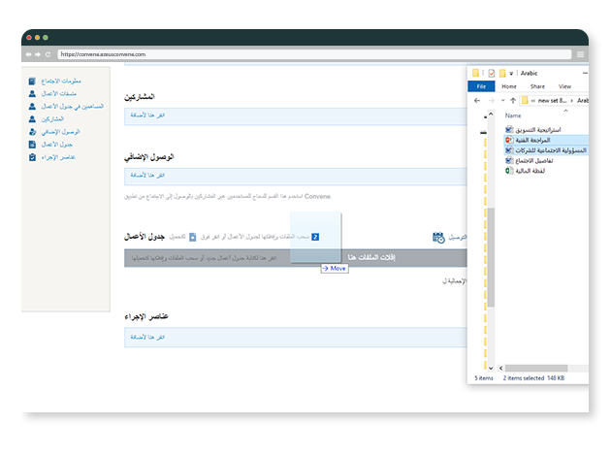Image resolution: width=611 pixels, height=456 pixels.
Task: Click '5 items' status bar text
Action: [x=484, y=378]
